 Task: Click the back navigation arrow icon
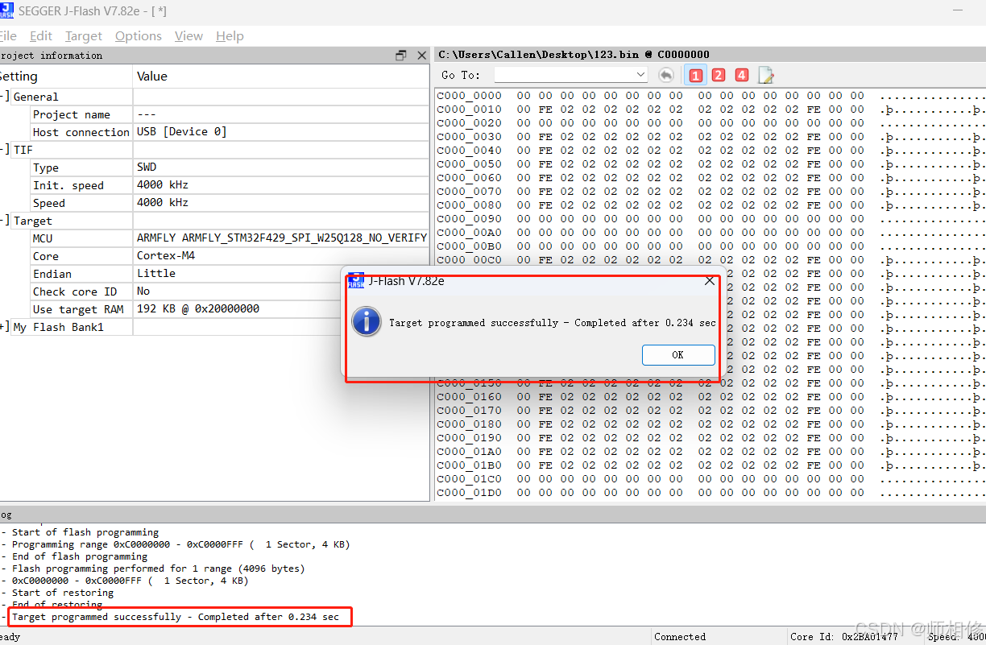[x=666, y=75]
